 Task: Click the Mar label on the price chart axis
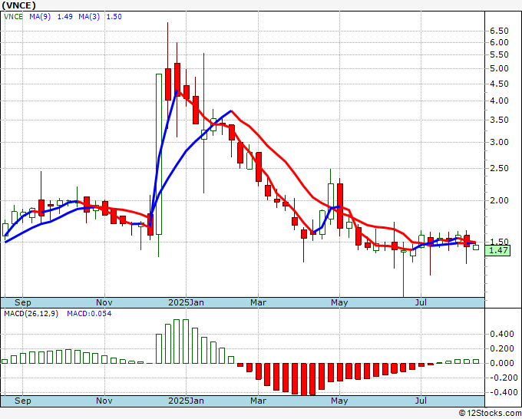click(x=259, y=302)
